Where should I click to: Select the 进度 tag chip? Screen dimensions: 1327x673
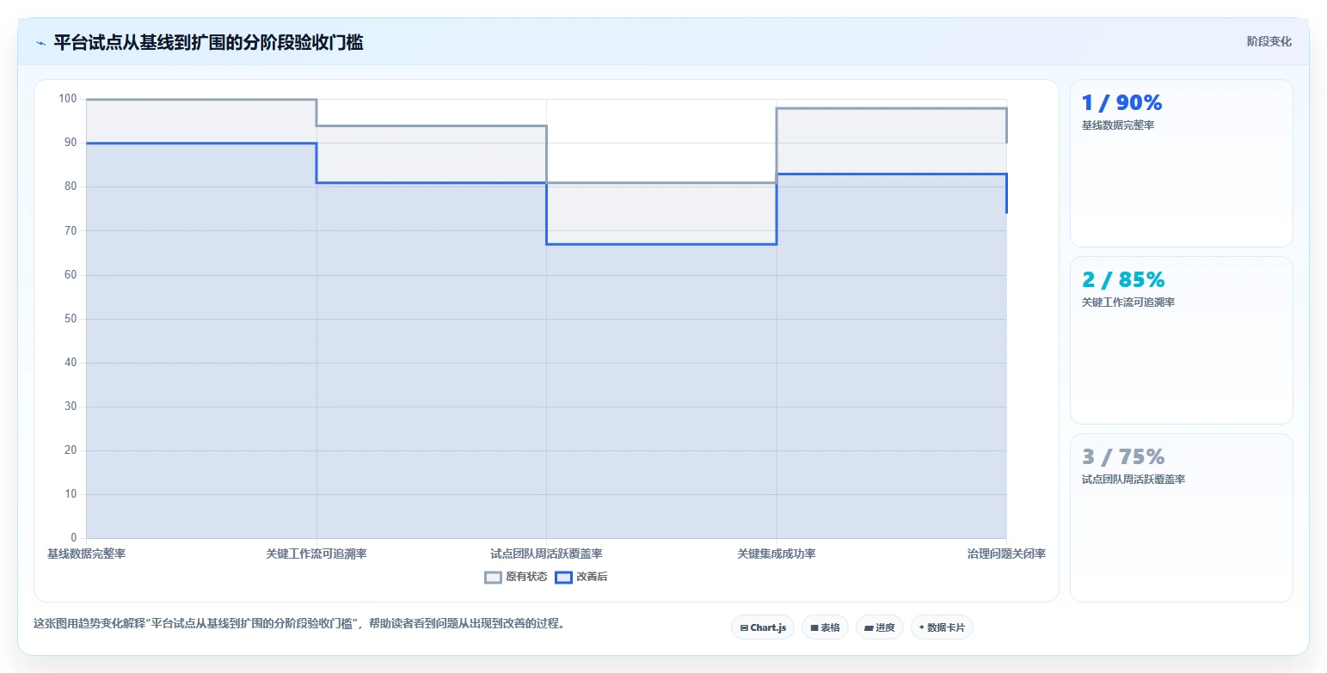coord(880,627)
